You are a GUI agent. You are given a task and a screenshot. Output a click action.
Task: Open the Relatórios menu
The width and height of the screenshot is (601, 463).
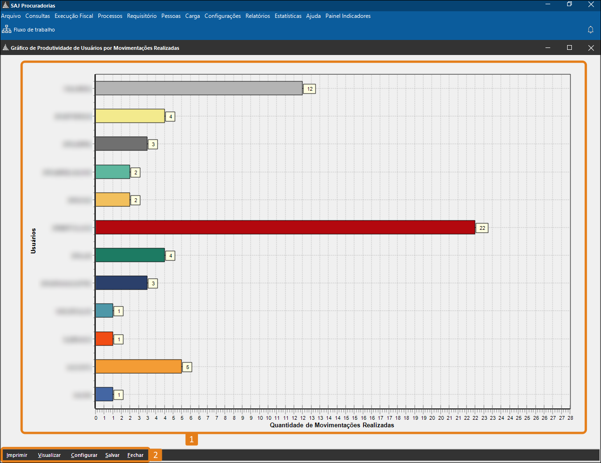tap(258, 16)
